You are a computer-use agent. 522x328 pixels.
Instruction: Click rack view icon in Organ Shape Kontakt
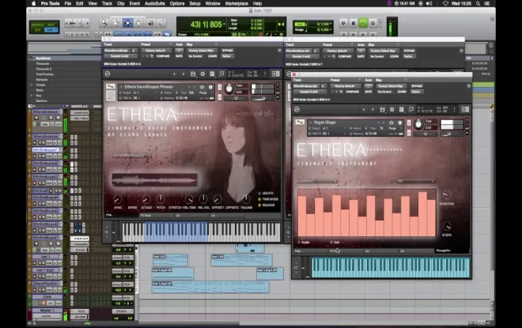[x=402, y=109]
